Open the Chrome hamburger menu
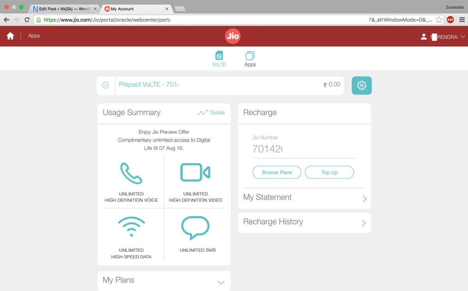The height and width of the screenshot is (291, 468). 461,19
